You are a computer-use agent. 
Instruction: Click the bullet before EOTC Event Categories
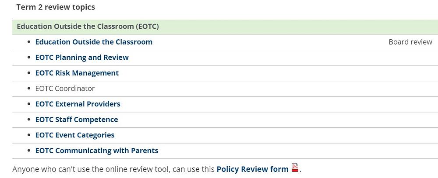click(x=29, y=135)
